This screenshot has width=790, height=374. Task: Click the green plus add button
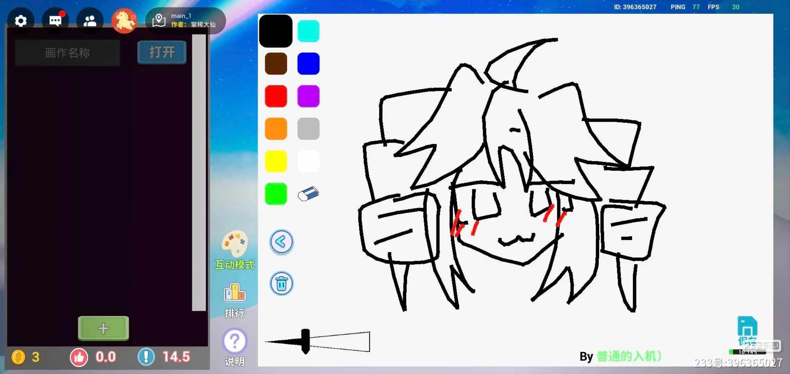(103, 328)
